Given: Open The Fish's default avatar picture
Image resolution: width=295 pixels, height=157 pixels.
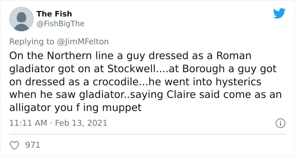Looking at the screenshot, I should (x=21, y=19).
